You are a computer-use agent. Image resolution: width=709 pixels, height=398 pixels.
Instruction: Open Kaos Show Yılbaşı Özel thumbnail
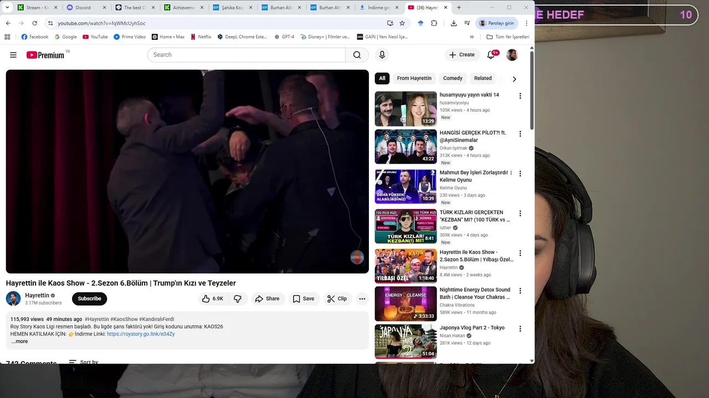click(405, 266)
